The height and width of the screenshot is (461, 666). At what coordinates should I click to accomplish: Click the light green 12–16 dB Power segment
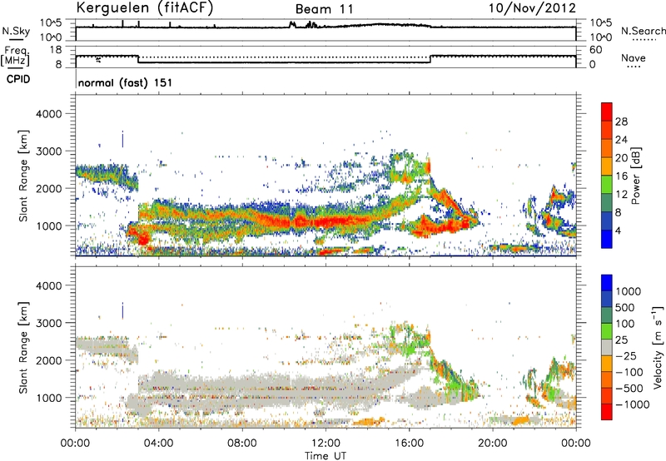pyautogui.click(x=607, y=185)
